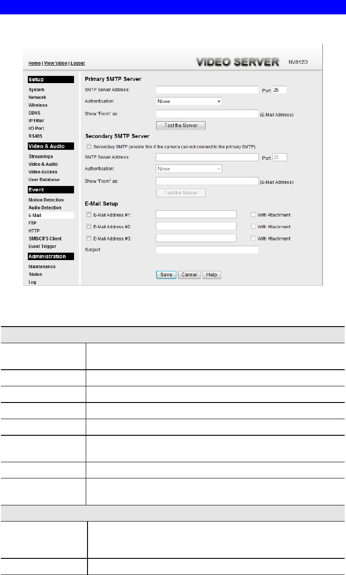346x575 pixels.
Task: Open HTTP event settings
Action: coord(34,230)
